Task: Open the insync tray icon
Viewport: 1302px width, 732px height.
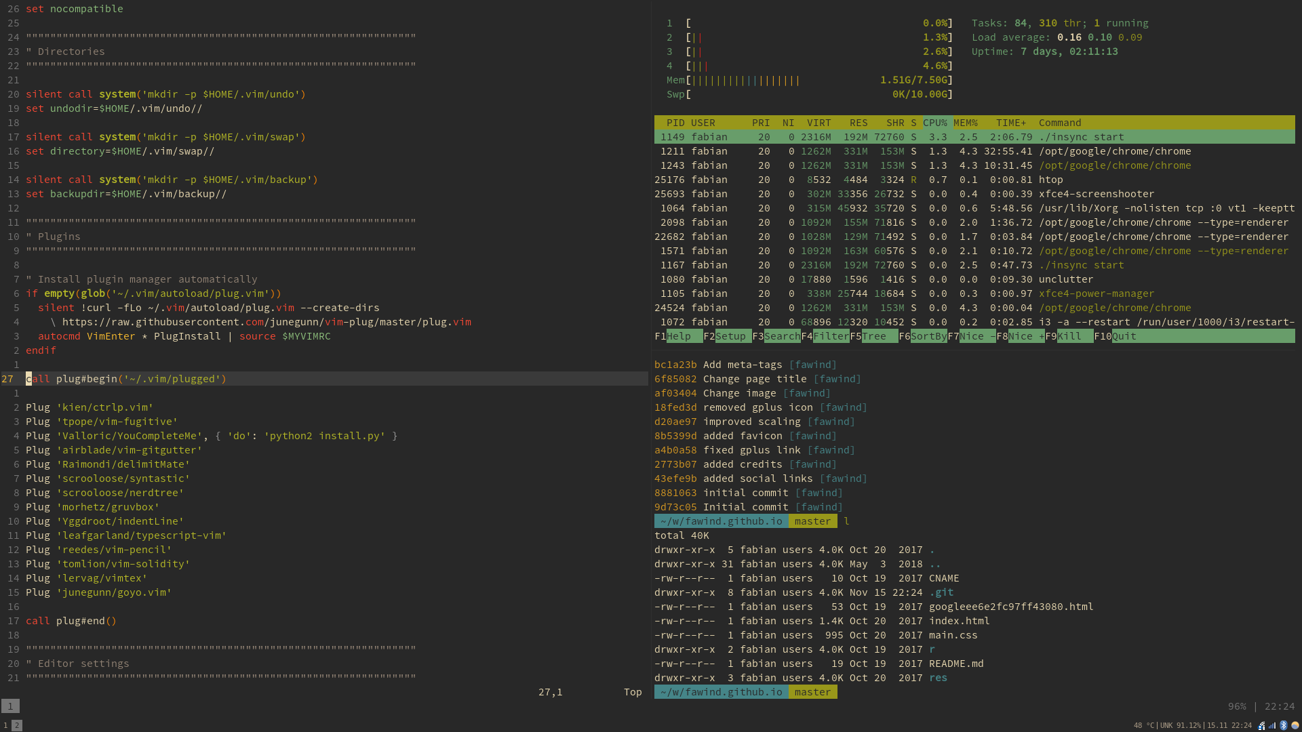Action: [x=1261, y=726]
